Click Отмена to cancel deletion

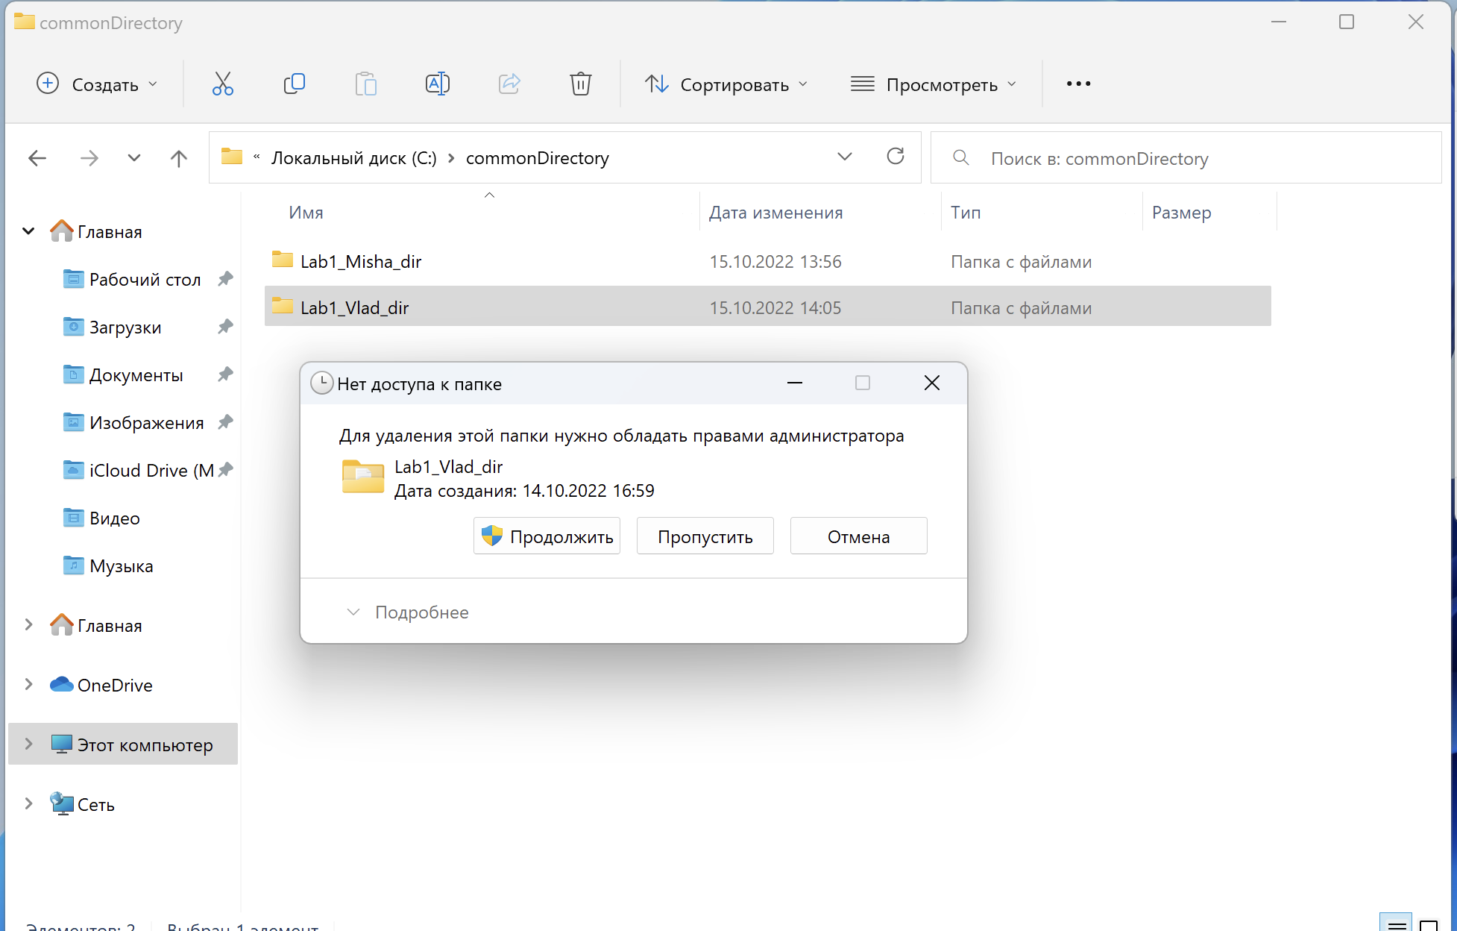click(858, 536)
